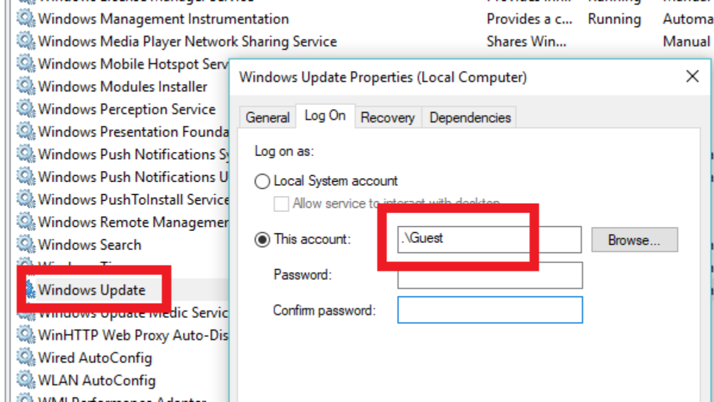Screen dimensions: 714x402
Task: Click the Windows Perception Service gear icon
Action: click(x=26, y=110)
